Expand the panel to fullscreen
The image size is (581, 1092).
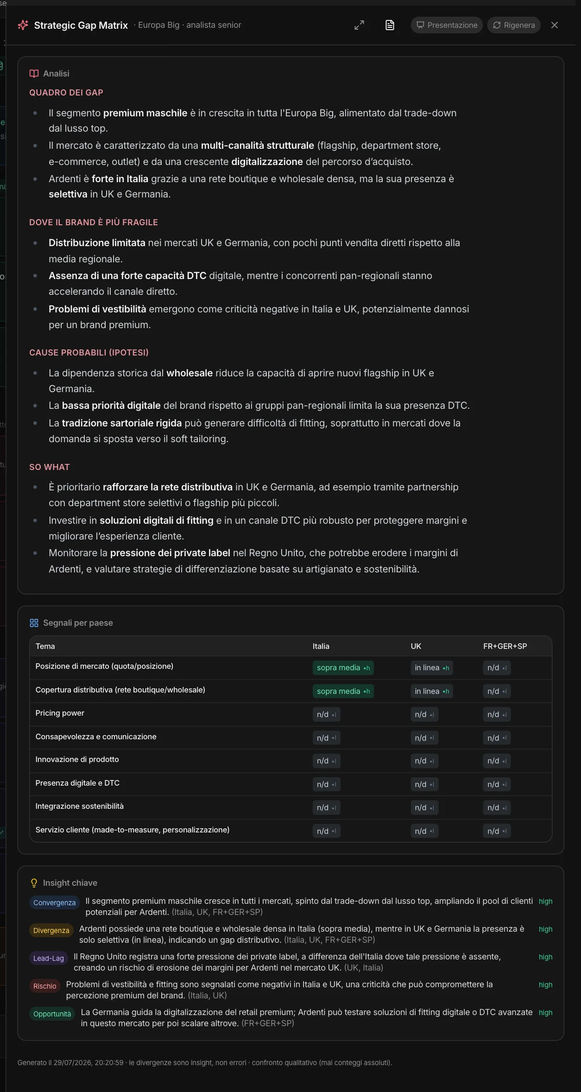[x=359, y=25]
